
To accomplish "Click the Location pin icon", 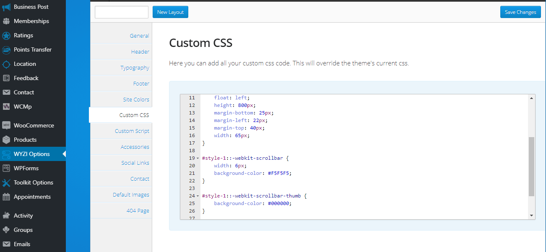I will 8,64.
